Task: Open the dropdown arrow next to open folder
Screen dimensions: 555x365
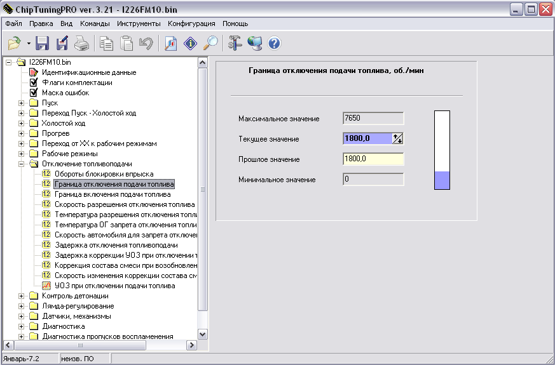Action: pyautogui.click(x=29, y=44)
